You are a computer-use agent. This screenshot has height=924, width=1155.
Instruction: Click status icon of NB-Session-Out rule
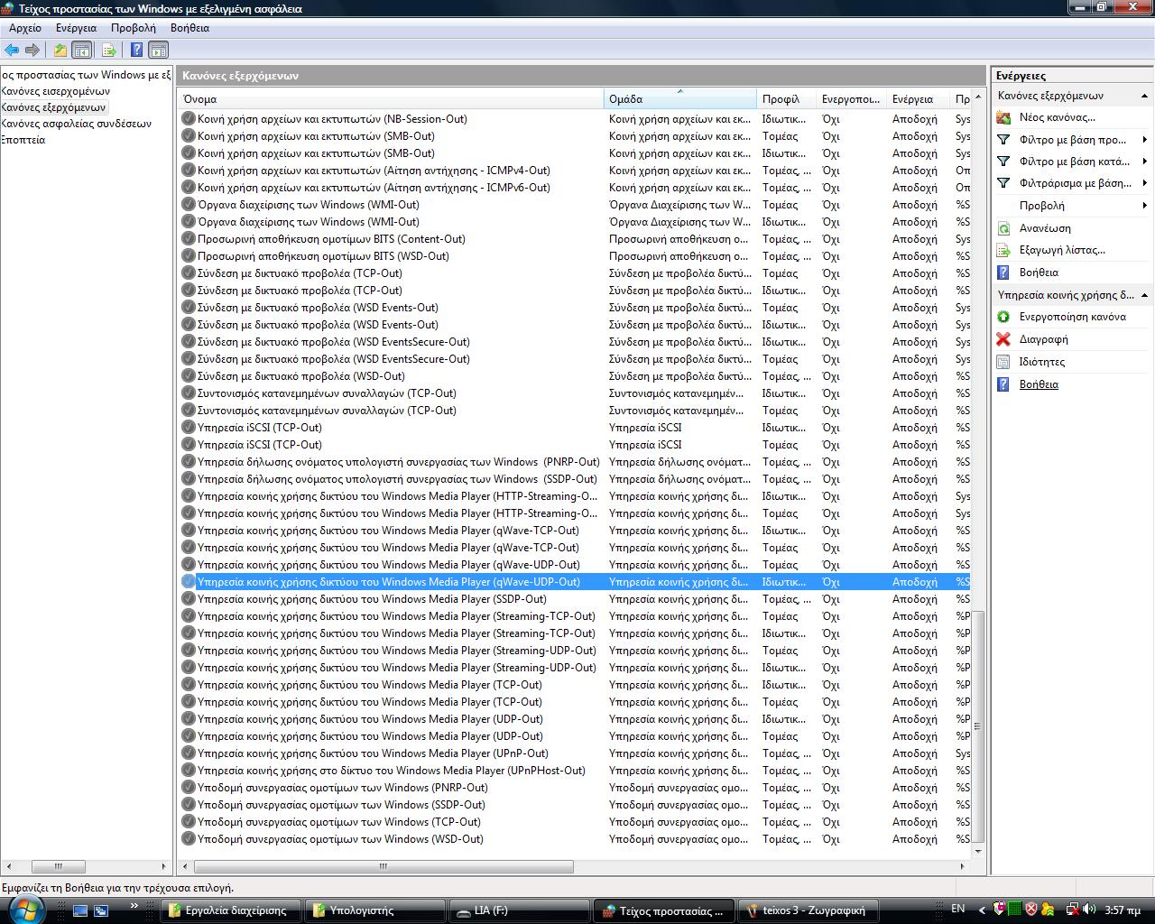[x=189, y=118]
